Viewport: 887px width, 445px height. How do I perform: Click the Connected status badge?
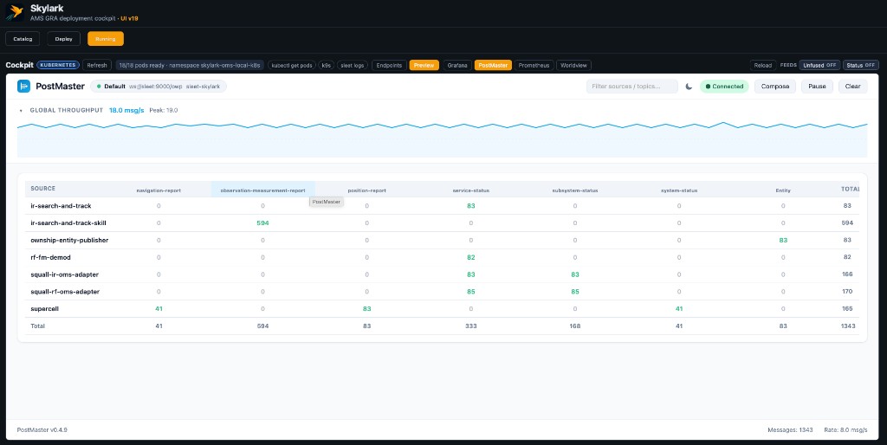(724, 87)
